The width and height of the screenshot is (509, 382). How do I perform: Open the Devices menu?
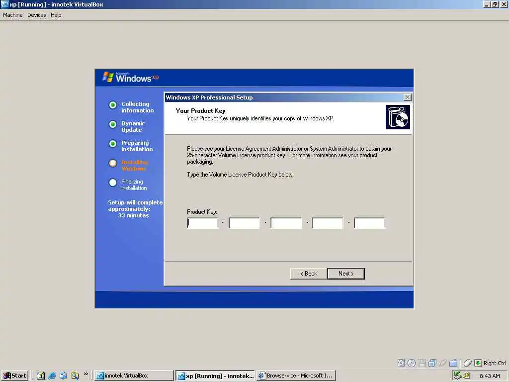37,15
